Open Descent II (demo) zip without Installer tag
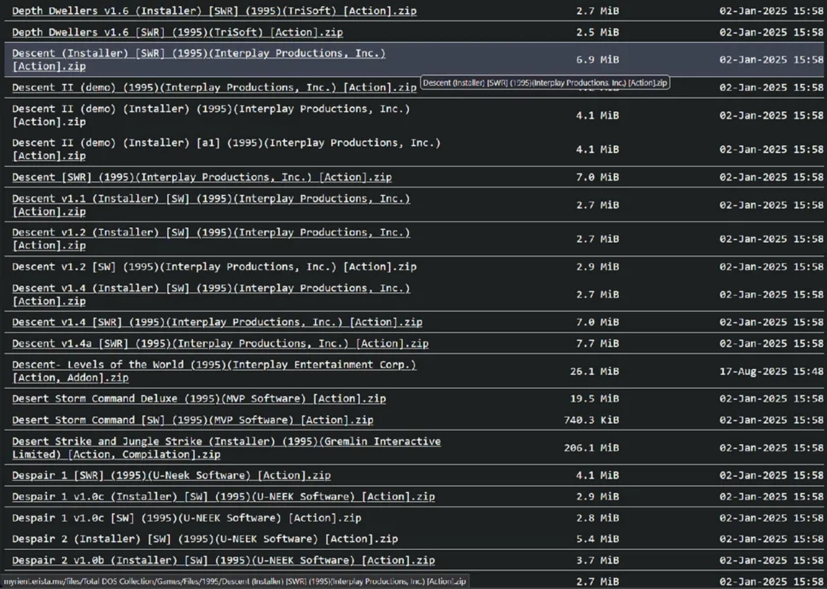827x589 pixels. point(214,88)
